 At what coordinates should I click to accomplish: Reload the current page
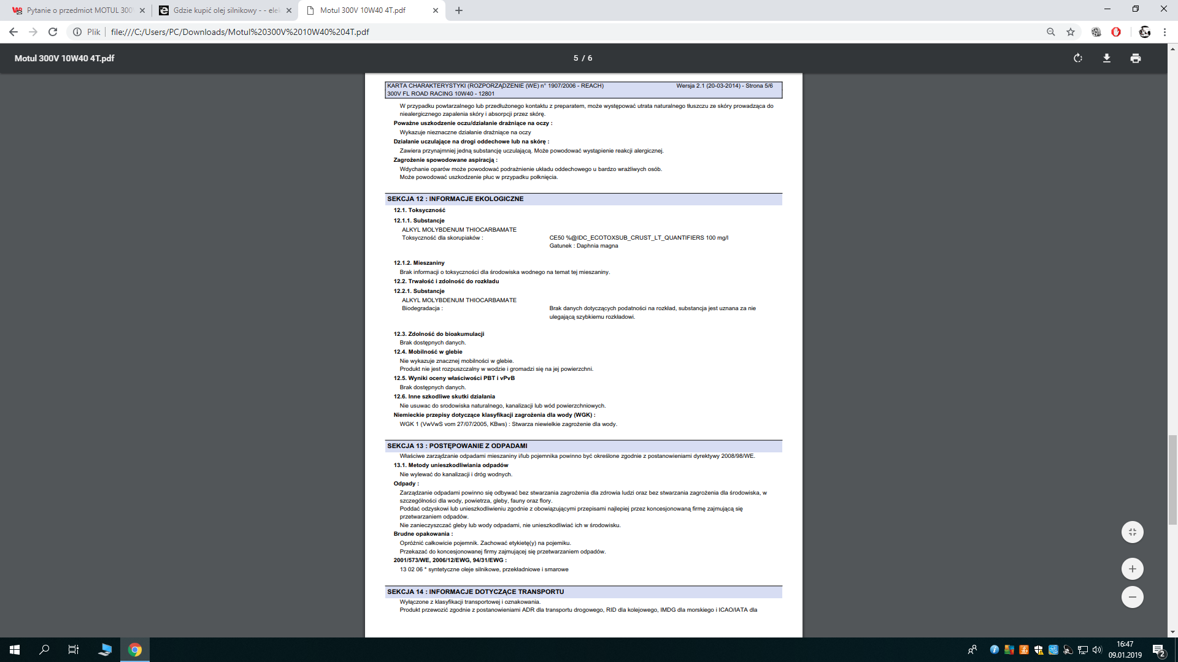coord(53,32)
